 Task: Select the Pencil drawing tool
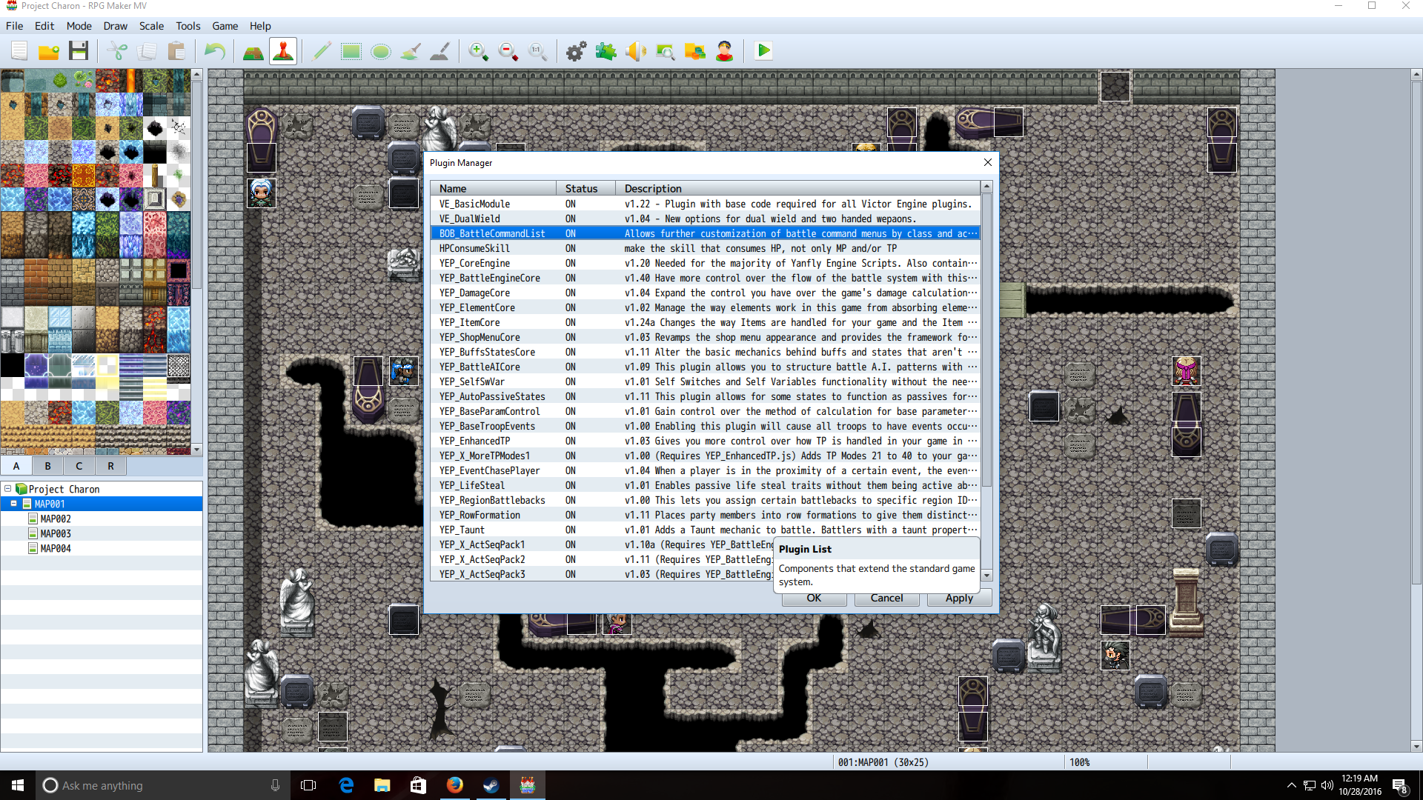[322, 51]
